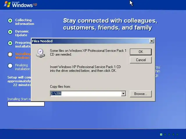Click the 'Stay connected with colleagues' headline
This screenshot has height=139, width=186.
(110, 24)
